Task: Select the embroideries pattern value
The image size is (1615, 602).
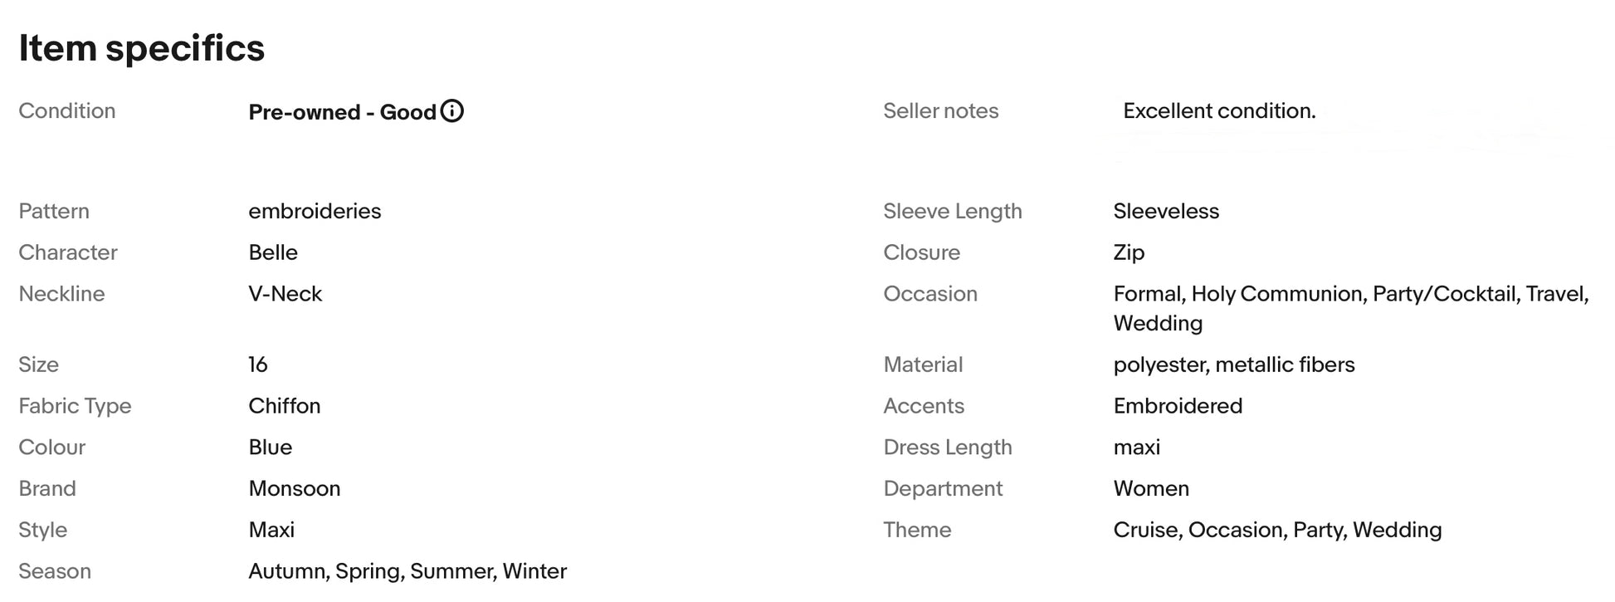Action: (x=315, y=211)
